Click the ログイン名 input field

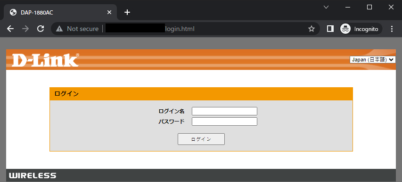224,111
